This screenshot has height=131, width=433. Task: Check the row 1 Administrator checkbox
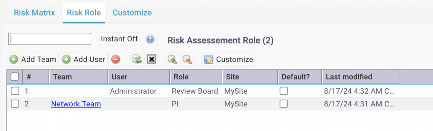[x=15, y=91]
